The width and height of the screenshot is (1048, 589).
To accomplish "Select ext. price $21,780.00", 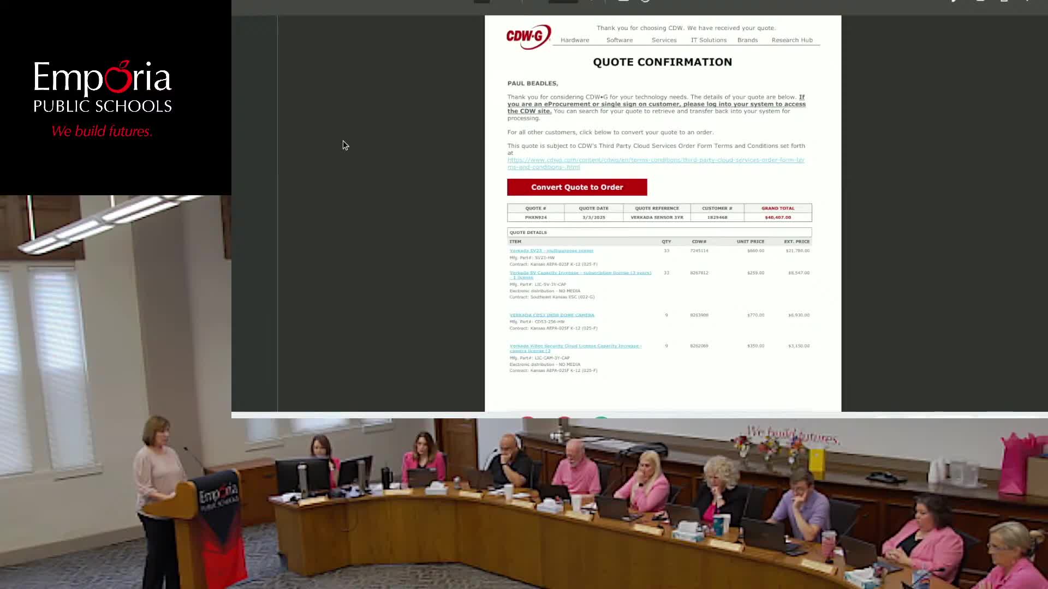I will [797, 250].
